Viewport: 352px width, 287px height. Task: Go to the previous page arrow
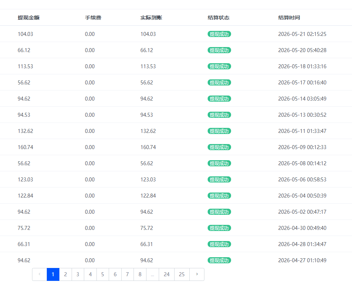40,274
